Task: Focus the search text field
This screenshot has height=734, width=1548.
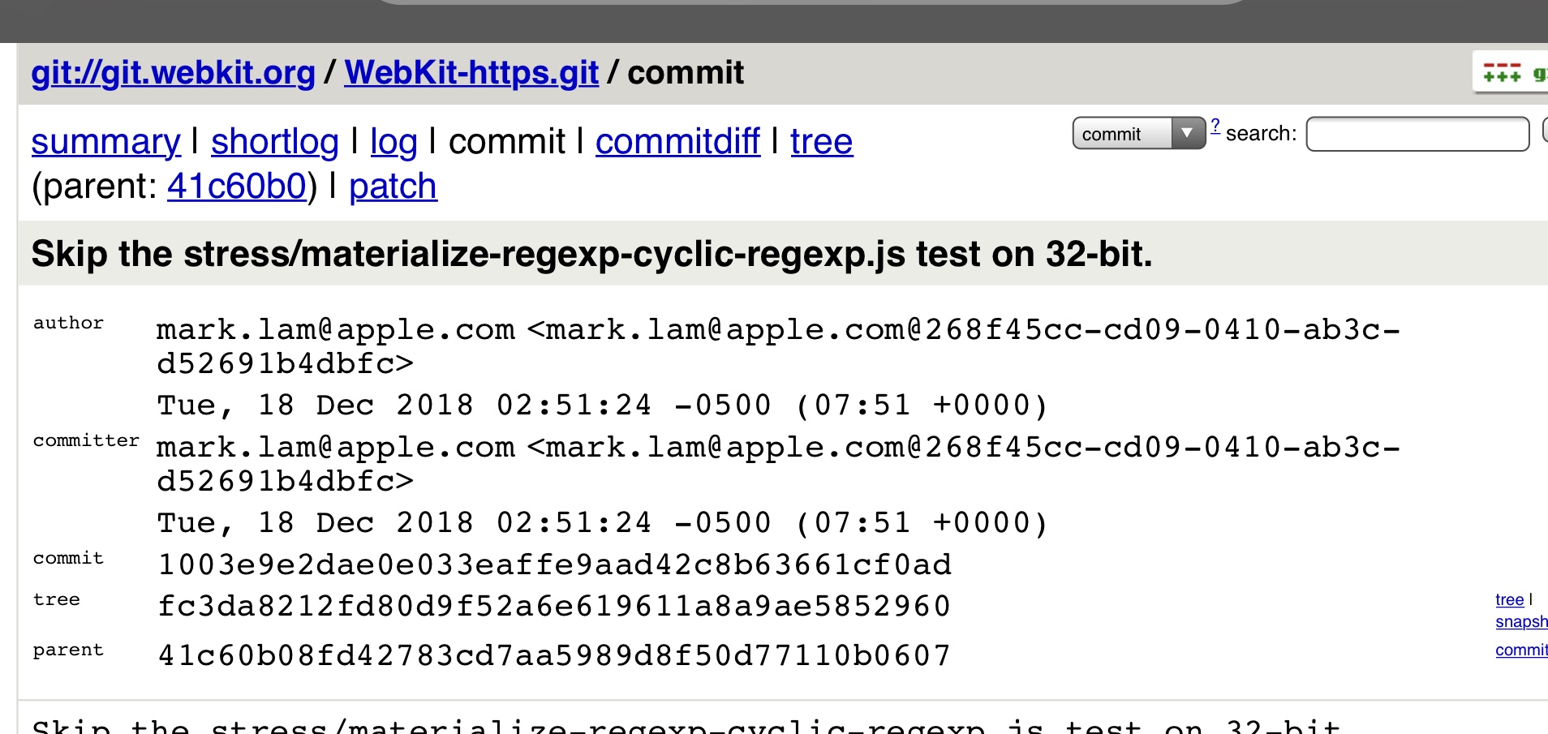Action: pyautogui.click(x=1417, y=134)
